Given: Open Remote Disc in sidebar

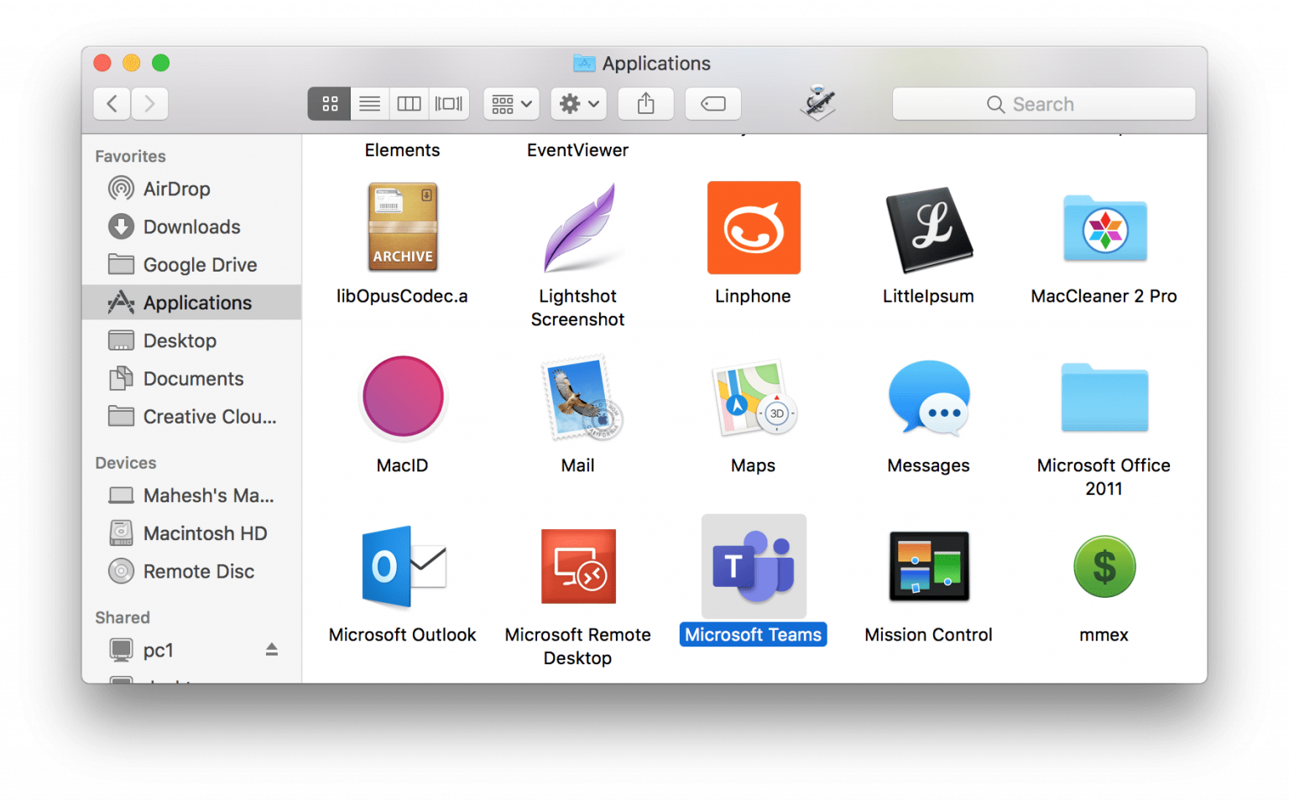Looking at the screenshot, I should (191, 571).
